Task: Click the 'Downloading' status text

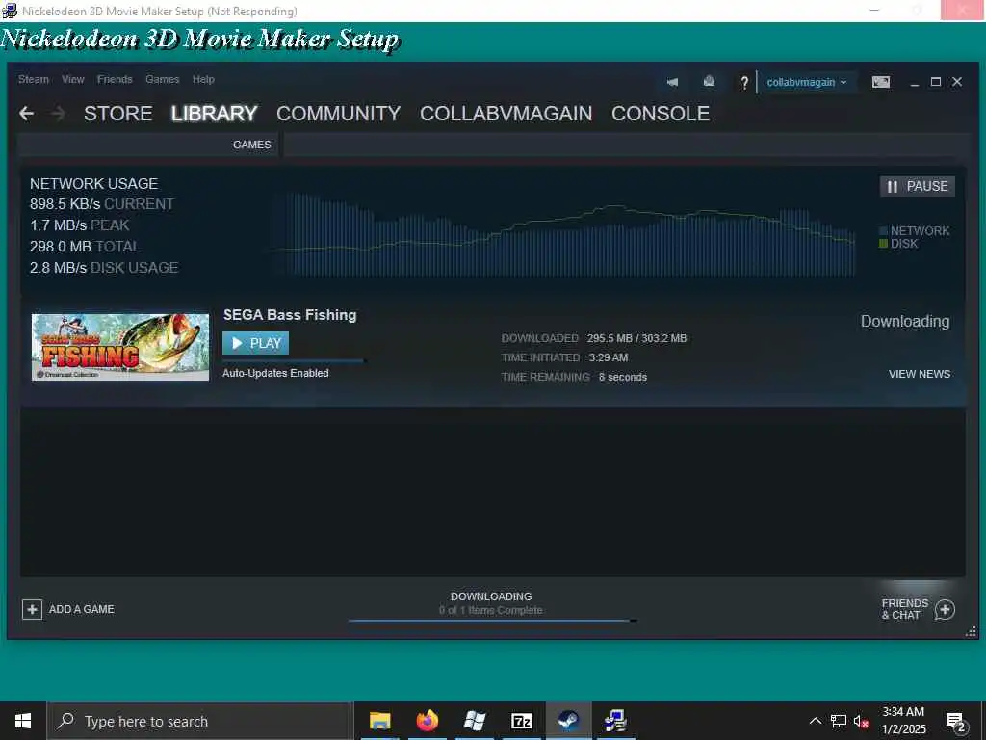Action: click(x=905, y=321)
